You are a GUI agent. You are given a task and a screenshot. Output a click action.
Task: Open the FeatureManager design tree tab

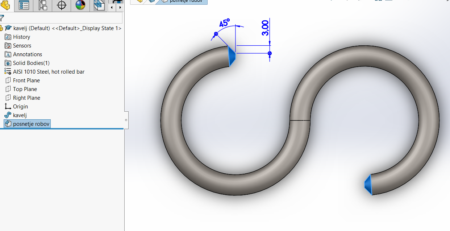point(6,5)
